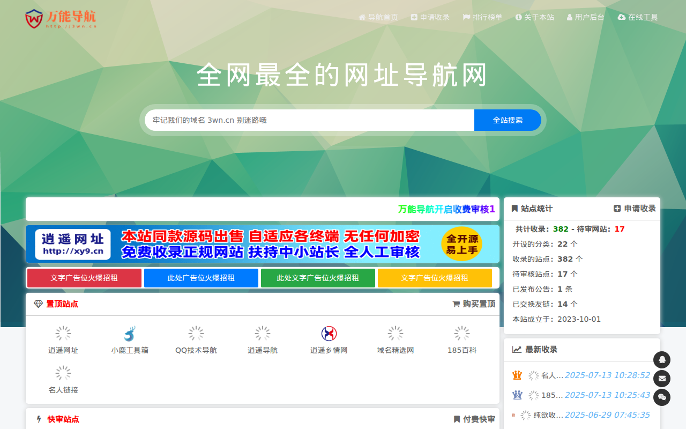Click the blue 此处广告位火爆招租 button
This screenshot has width=686, height=429.
201,278
